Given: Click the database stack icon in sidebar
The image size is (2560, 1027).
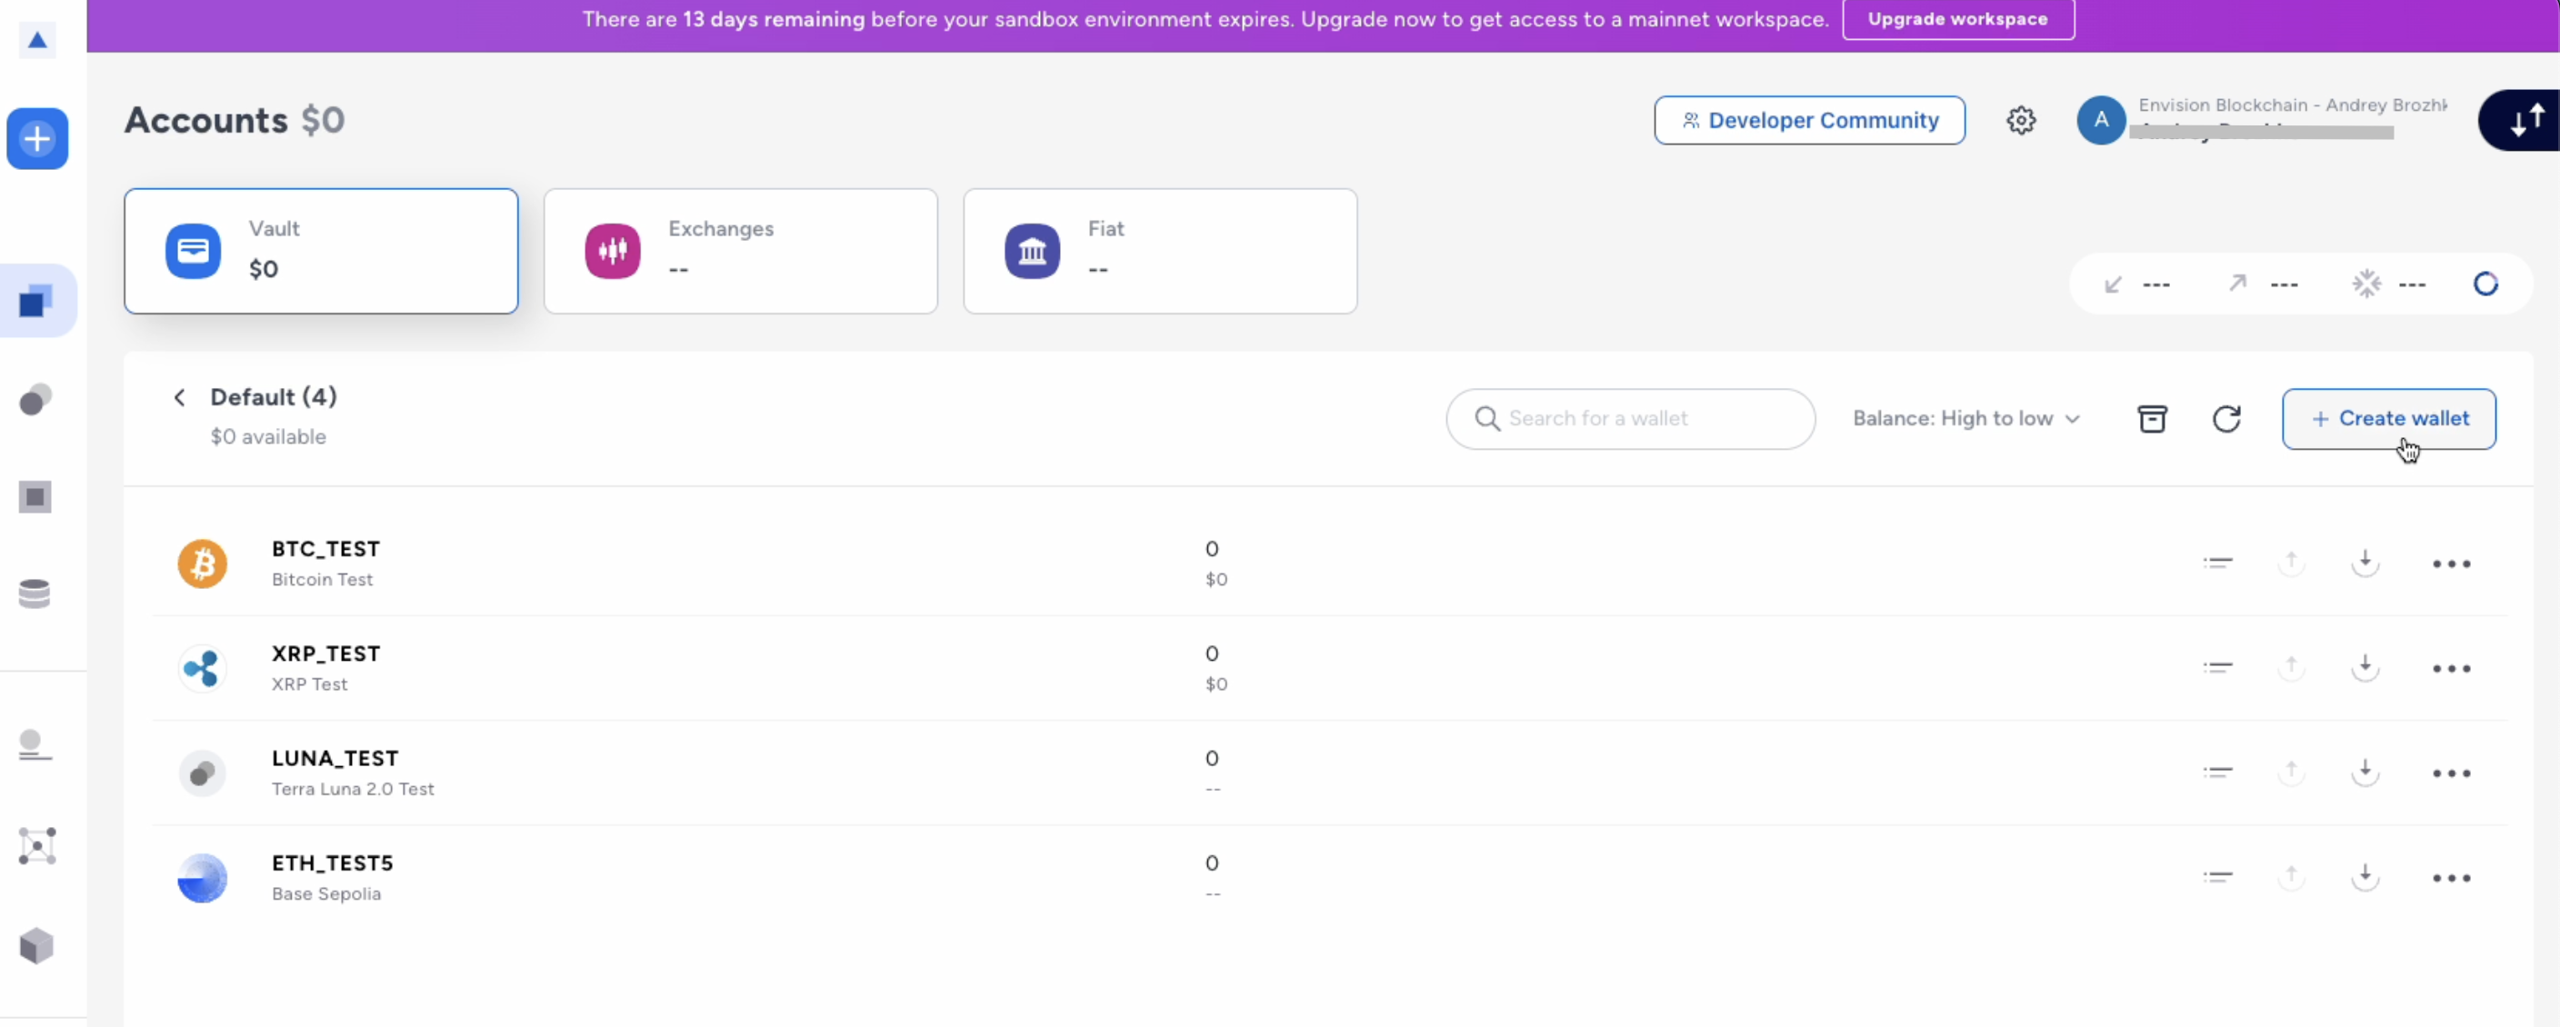Looking at the screenshot, I should pos(35,594).
